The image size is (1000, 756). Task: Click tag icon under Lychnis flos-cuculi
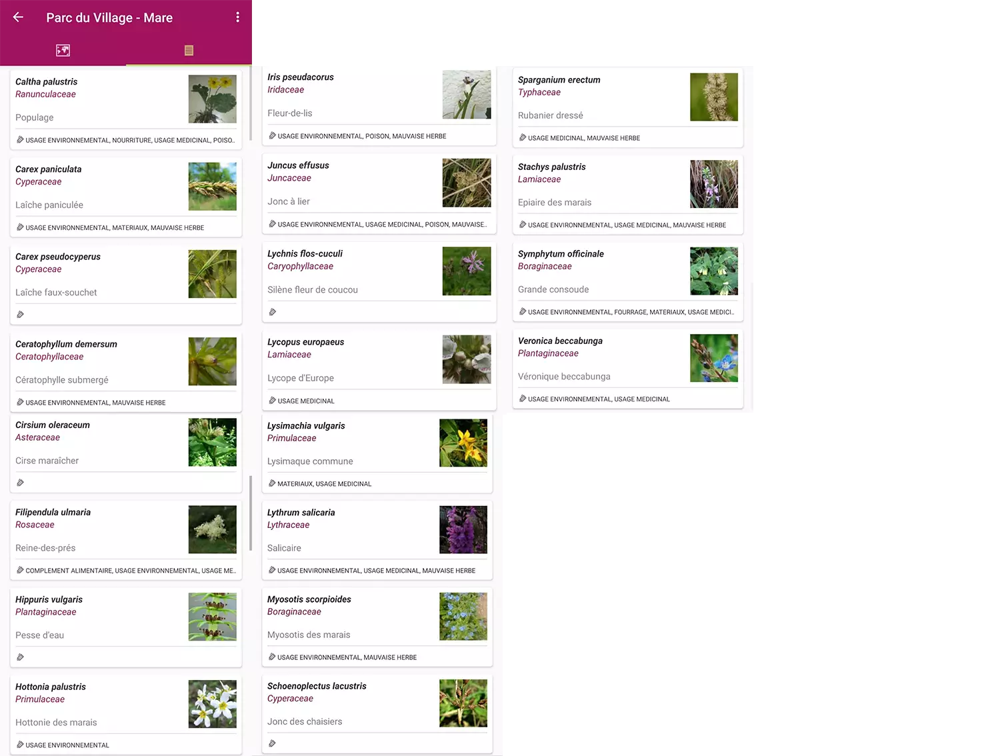pos(272,312)
